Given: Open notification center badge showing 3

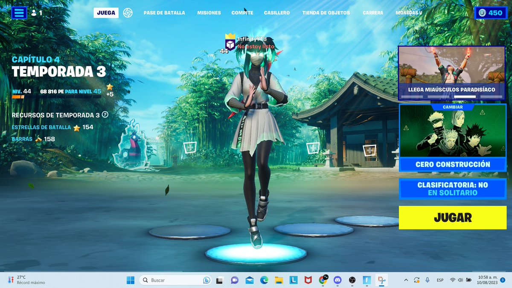Looking at the screenshot, I should click(x=503, y=280).
